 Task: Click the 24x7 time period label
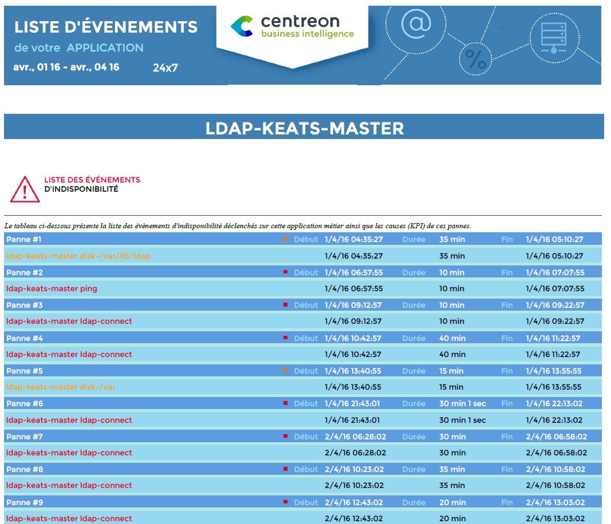[165, 68]
